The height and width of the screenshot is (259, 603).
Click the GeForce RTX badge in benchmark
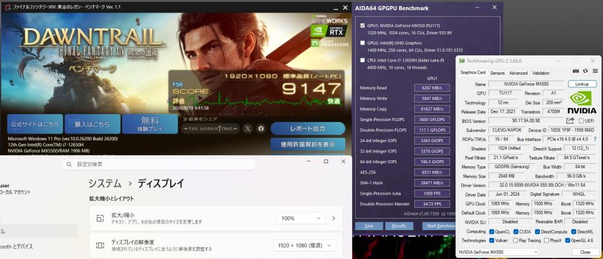click(329, 31)
